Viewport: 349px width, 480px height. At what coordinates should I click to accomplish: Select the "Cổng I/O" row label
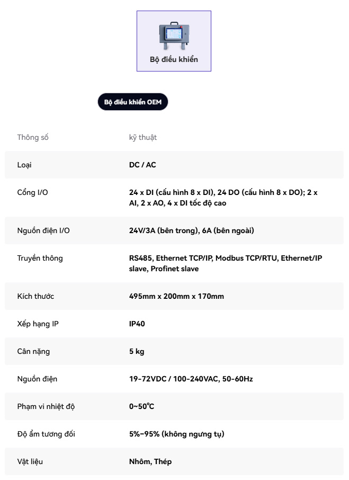pos(32,192)
